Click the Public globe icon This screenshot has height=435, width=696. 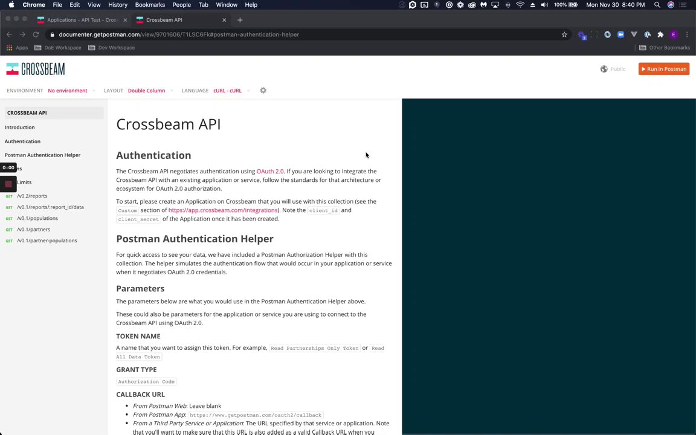(604, 69)
